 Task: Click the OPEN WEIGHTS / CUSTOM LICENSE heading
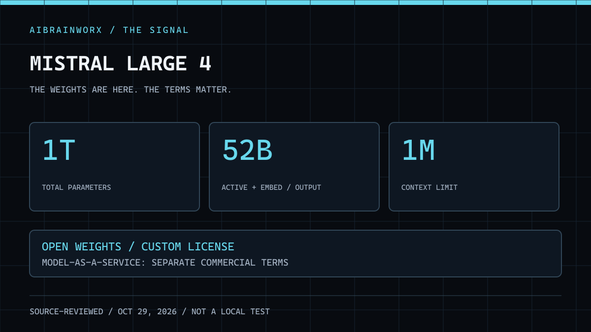(x=138, y=247)
